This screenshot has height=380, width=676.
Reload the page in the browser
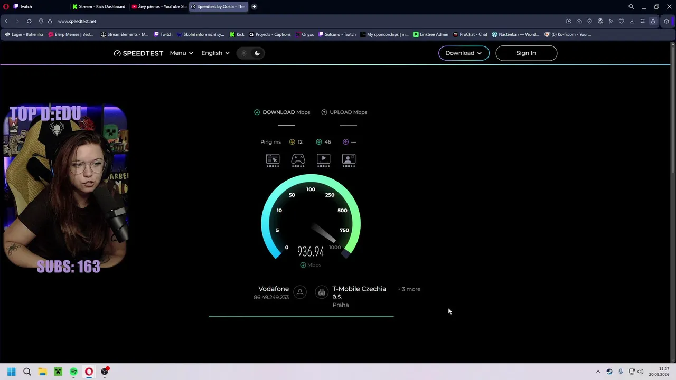tap(29, 21)
